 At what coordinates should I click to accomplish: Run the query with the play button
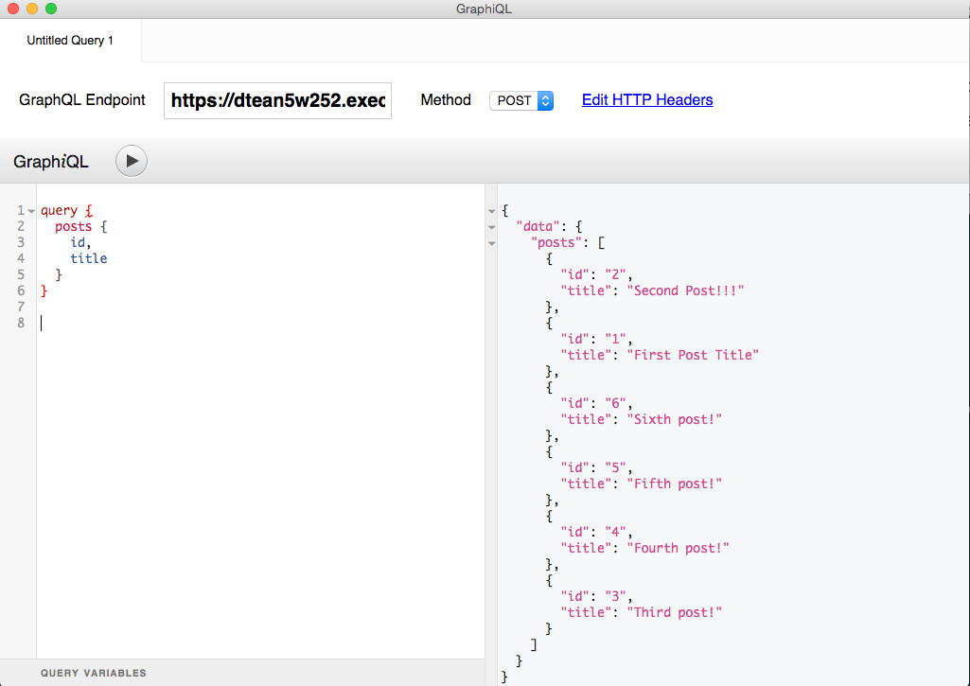click(132, 161)
